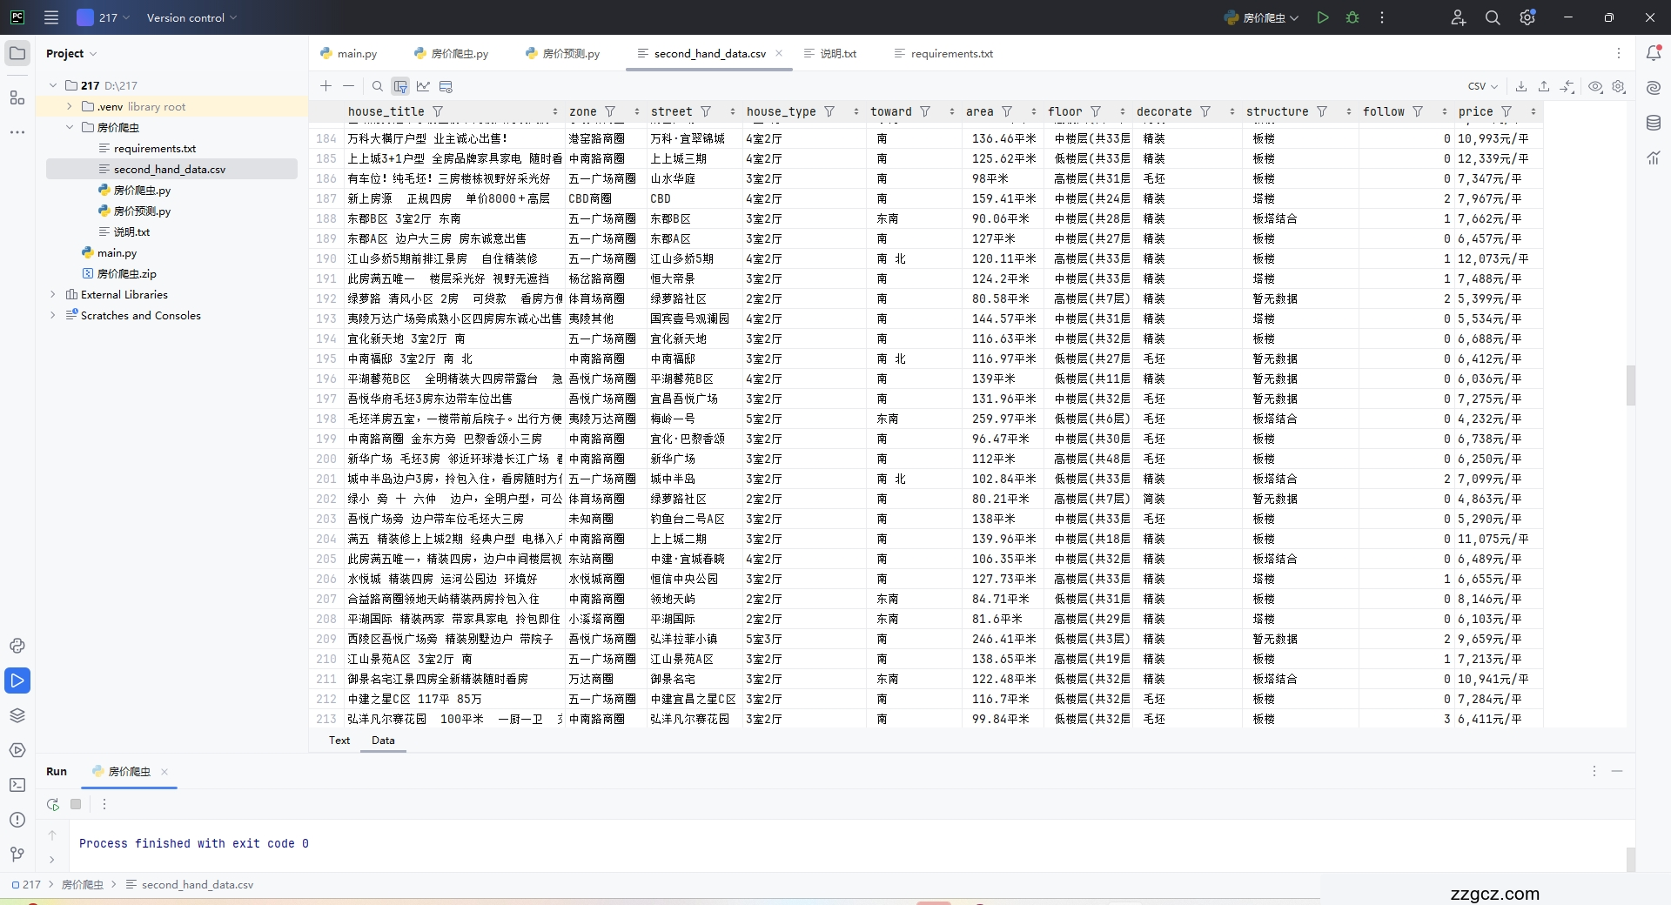
Task: Open the Python Console tool window
Action: coord(17,646)
